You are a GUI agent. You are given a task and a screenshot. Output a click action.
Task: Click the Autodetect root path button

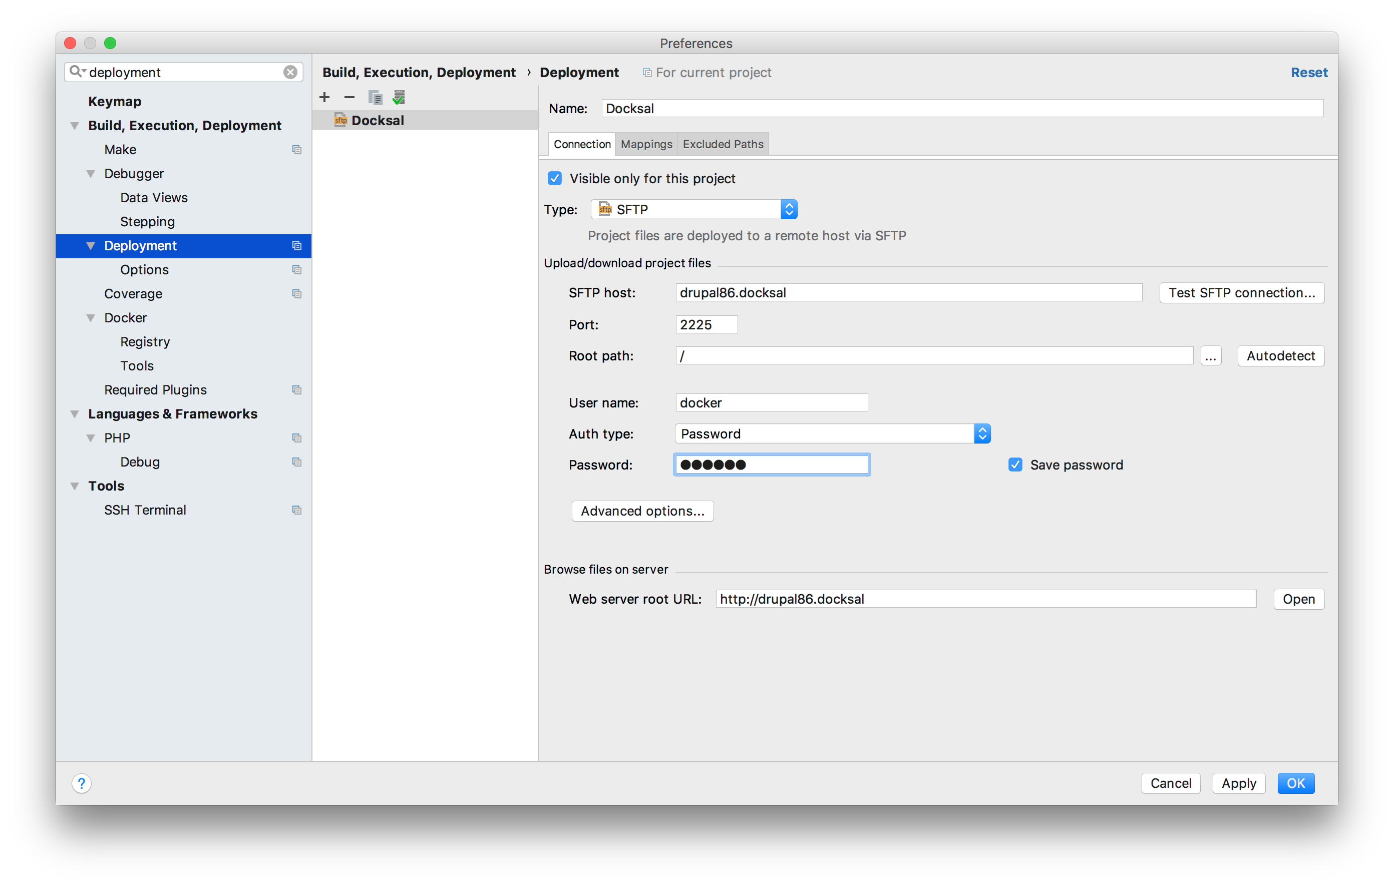pyautogui.click(x=1280, y=355)
